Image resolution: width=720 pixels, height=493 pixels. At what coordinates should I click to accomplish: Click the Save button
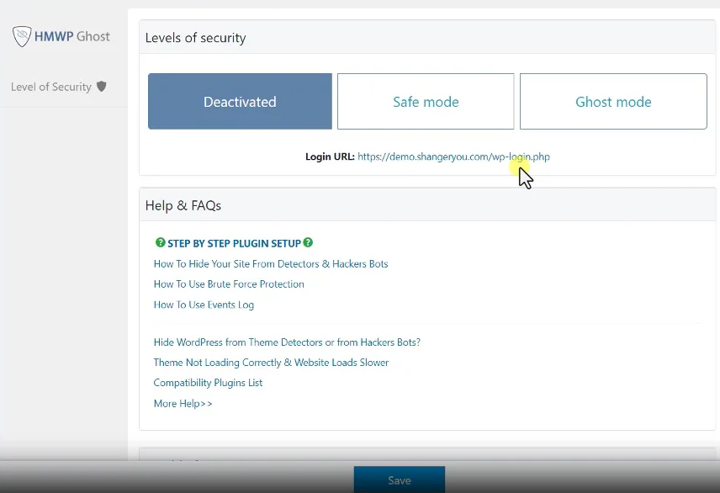coord(399,480)
